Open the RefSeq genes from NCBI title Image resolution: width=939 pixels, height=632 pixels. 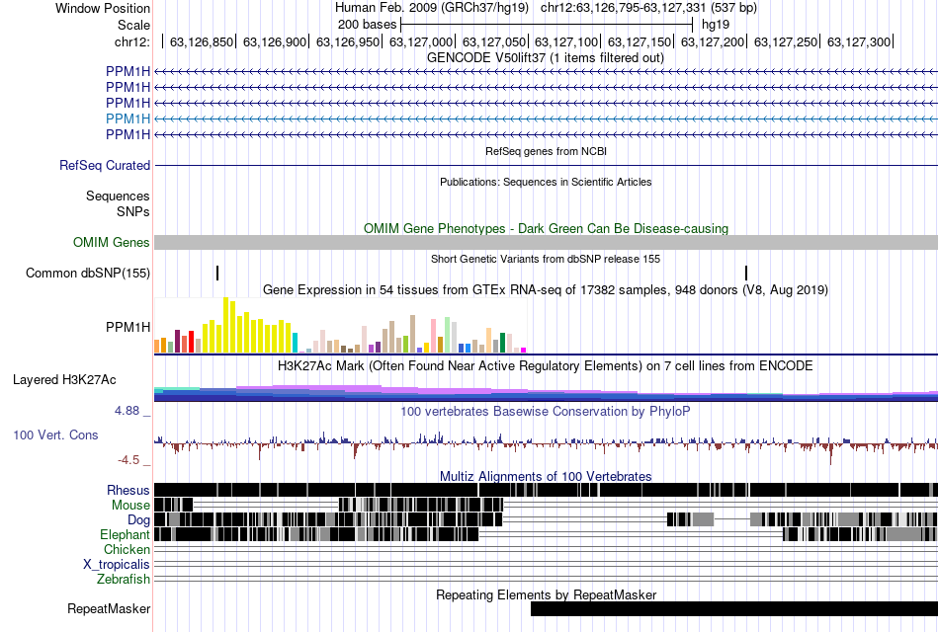(x=546, y=151)
